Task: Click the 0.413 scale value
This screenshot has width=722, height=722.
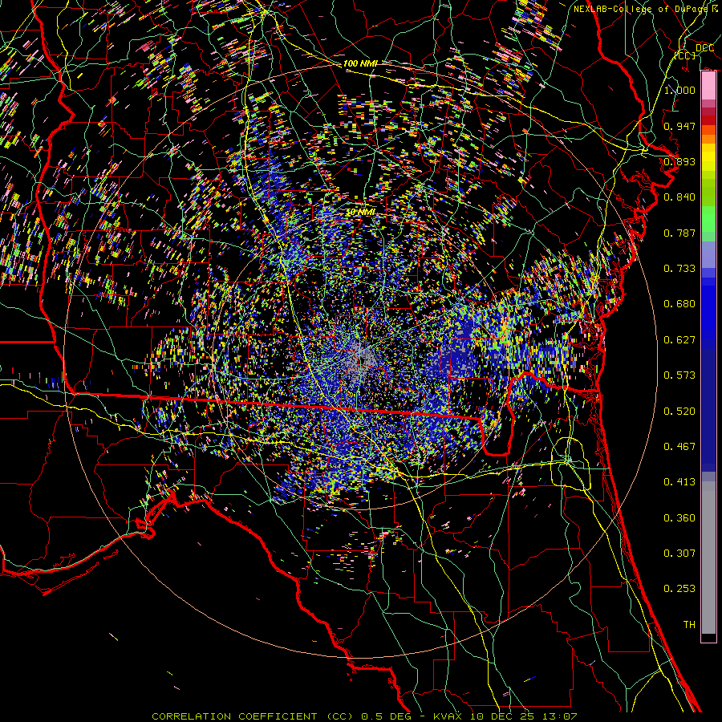Action: click(x=679, y=482)
